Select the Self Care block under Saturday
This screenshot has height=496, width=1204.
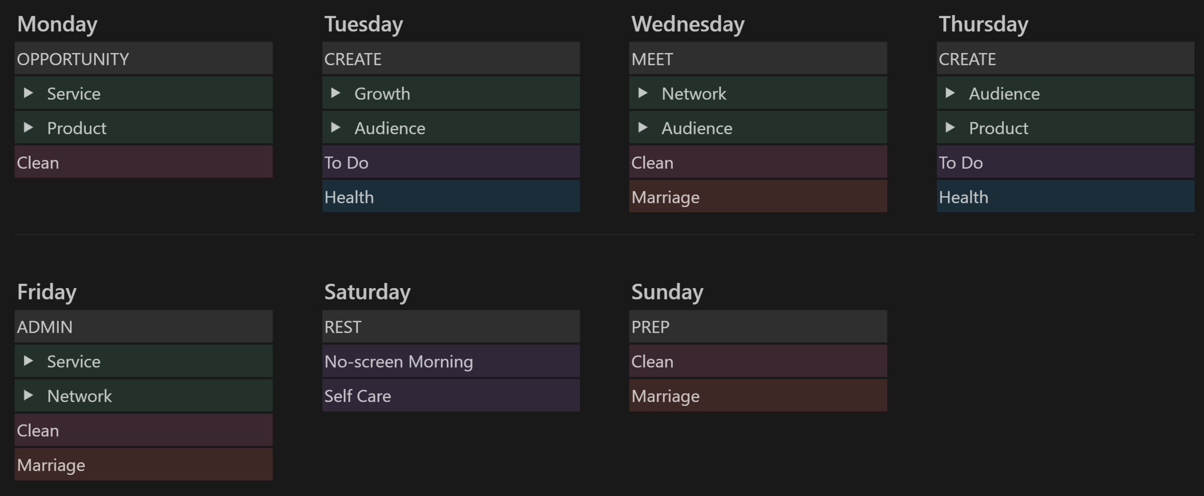[x=451, y=395]
